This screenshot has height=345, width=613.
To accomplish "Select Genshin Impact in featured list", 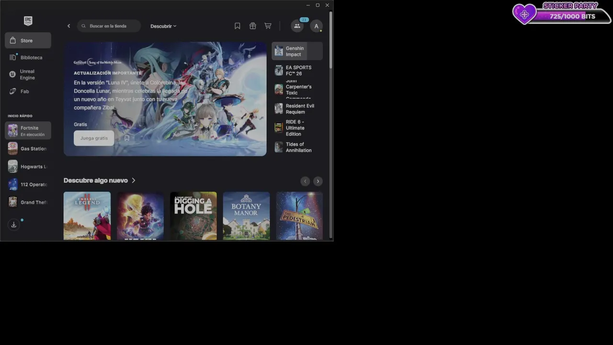I will click(297, 51).
